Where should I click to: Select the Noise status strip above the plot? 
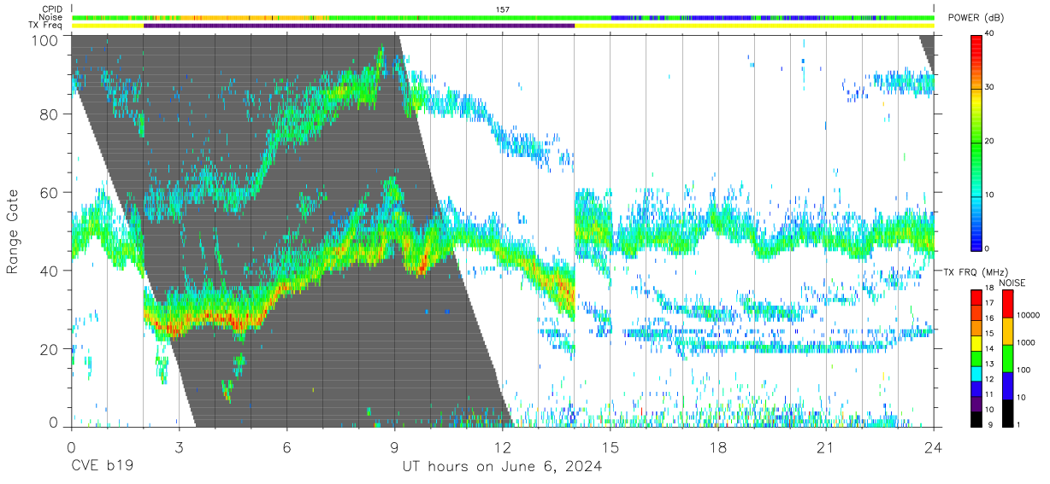pos(503,17)
